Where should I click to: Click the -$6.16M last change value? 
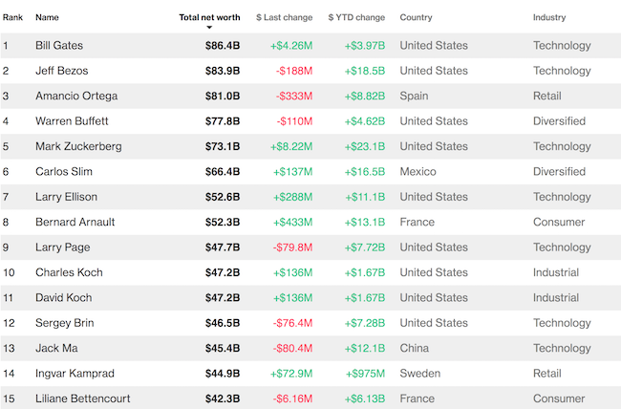292,398
